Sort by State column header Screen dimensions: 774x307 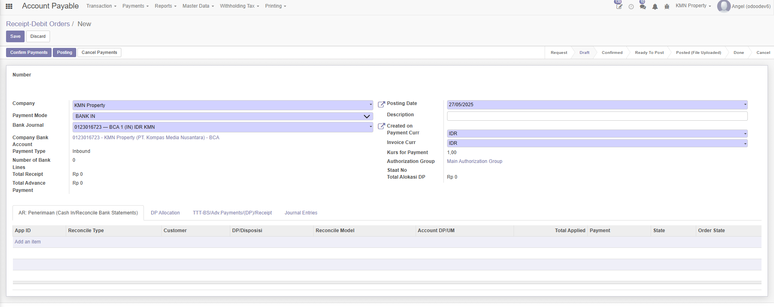point(674,231)
